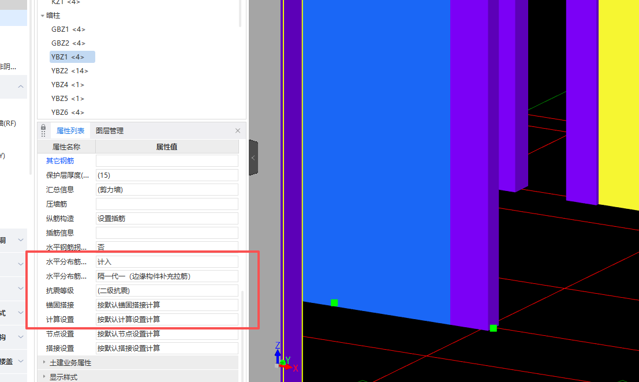
Task: Select YBZ5 <1> in component list
Action: tap(68, 99)
